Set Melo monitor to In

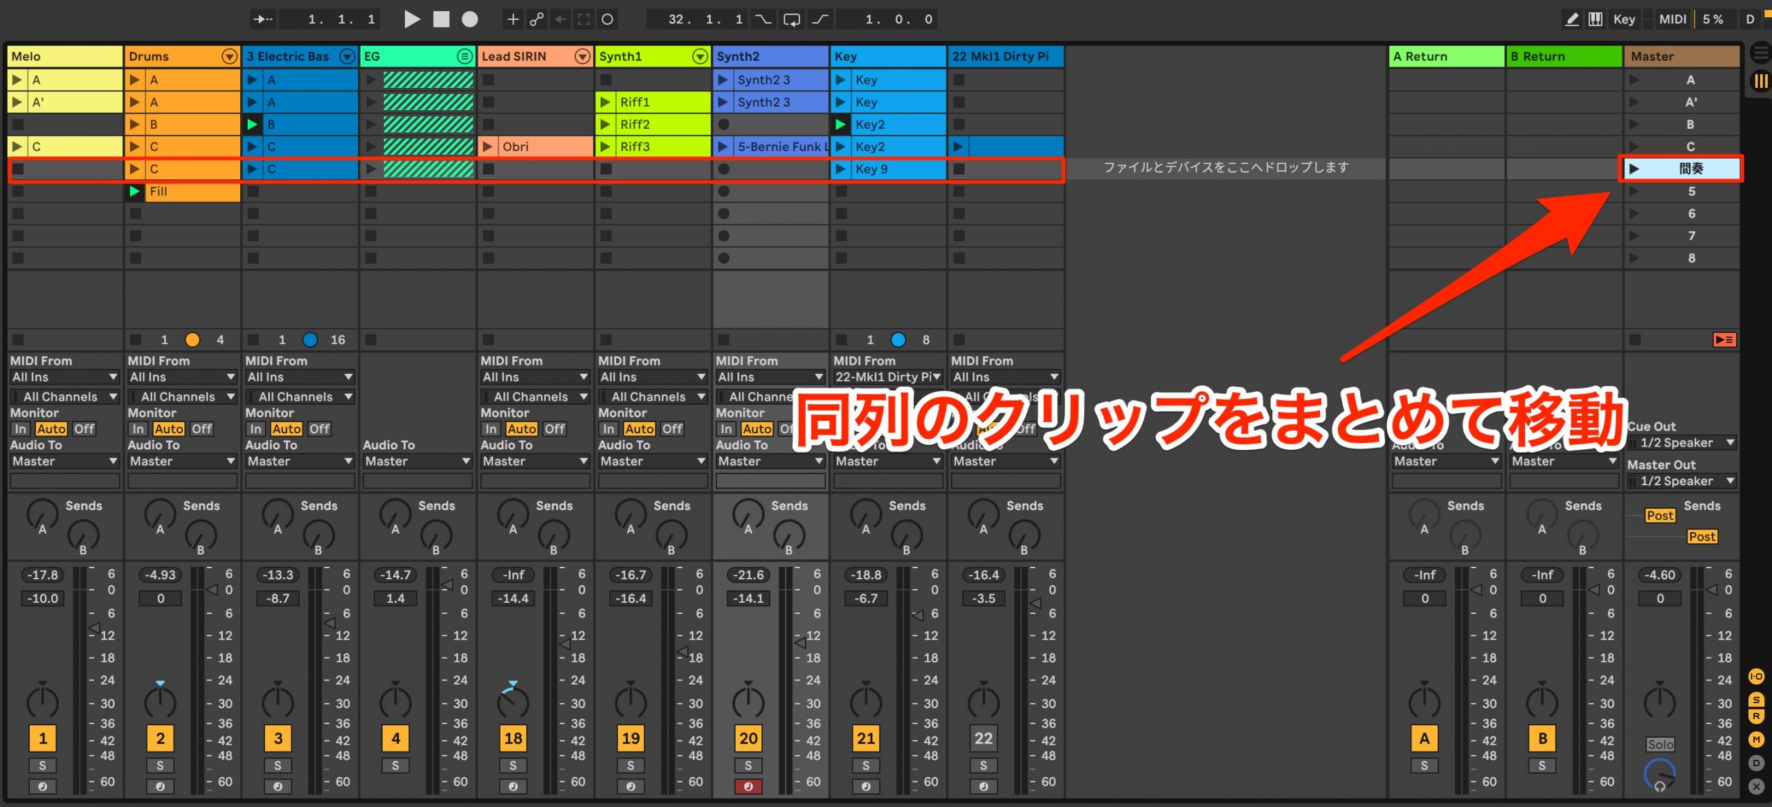coord(21,429)
